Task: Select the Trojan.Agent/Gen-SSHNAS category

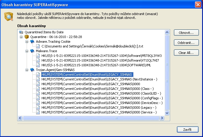Action: [55, 70]
